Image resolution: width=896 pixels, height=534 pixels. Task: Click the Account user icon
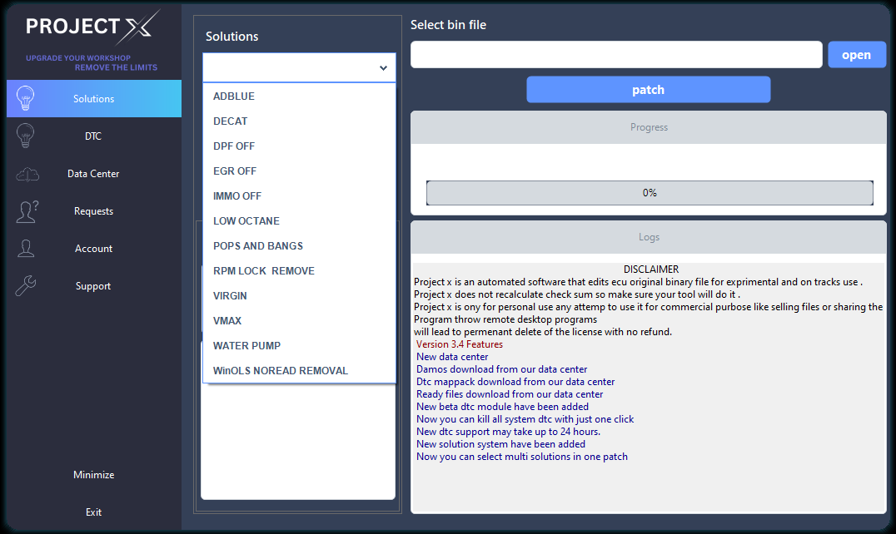tap(26, 248)
